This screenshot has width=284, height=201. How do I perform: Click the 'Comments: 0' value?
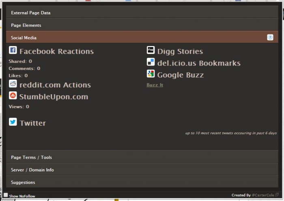point(24,68)
